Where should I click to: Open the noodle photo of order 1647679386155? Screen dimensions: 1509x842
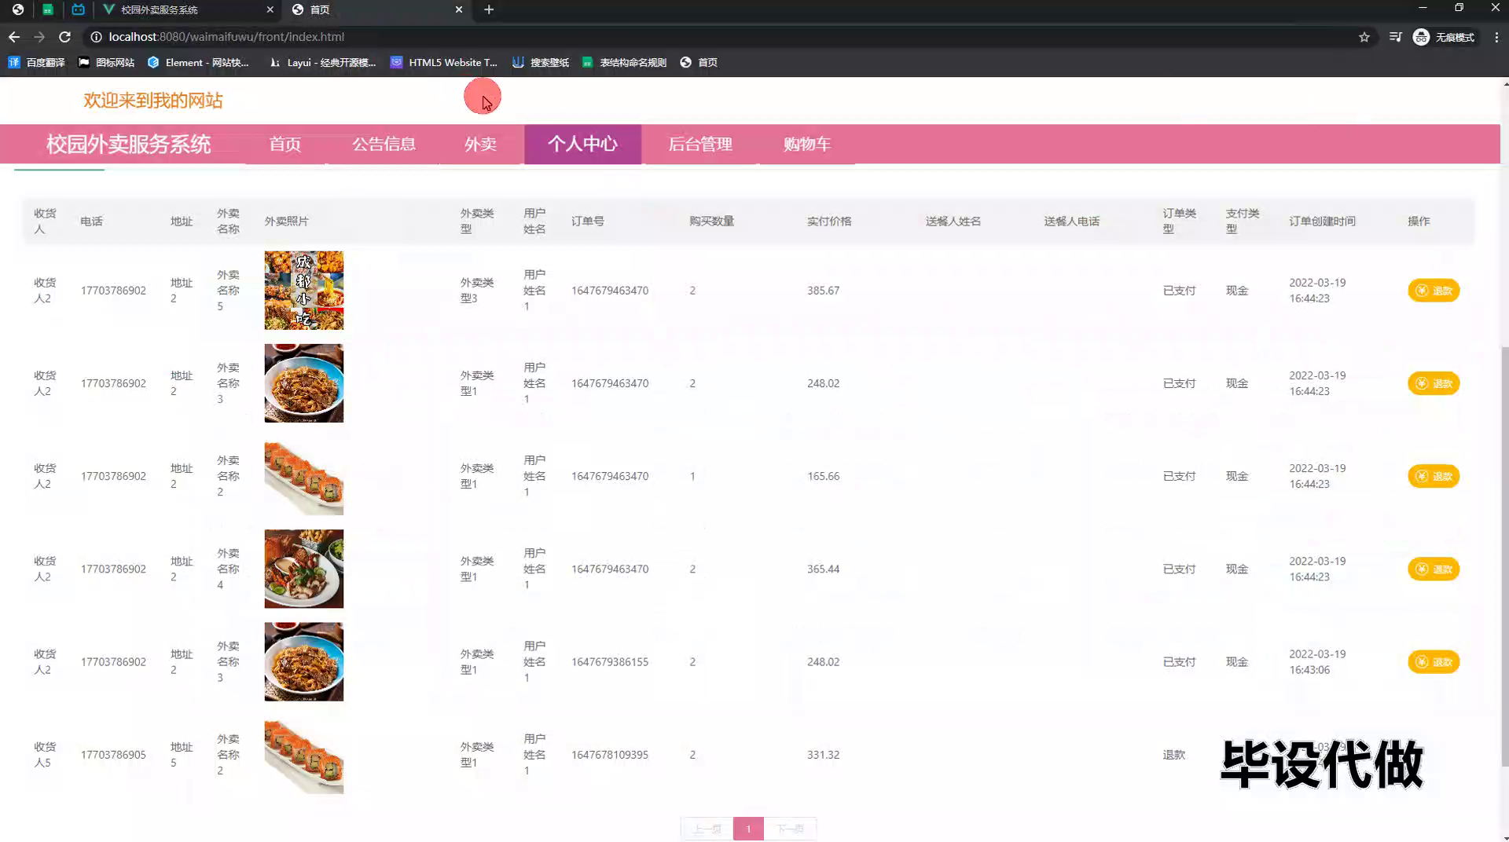pyautogui.click(x=304, y=661)
